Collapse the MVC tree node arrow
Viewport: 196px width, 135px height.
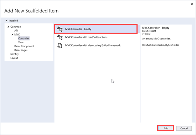point(12,34)
